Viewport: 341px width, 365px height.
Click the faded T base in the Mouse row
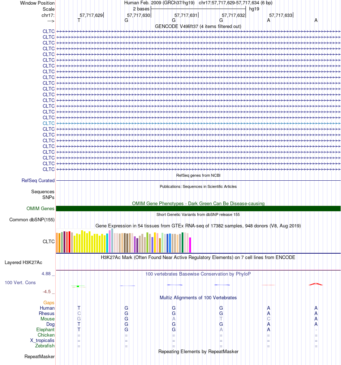(x=221, y=319)
